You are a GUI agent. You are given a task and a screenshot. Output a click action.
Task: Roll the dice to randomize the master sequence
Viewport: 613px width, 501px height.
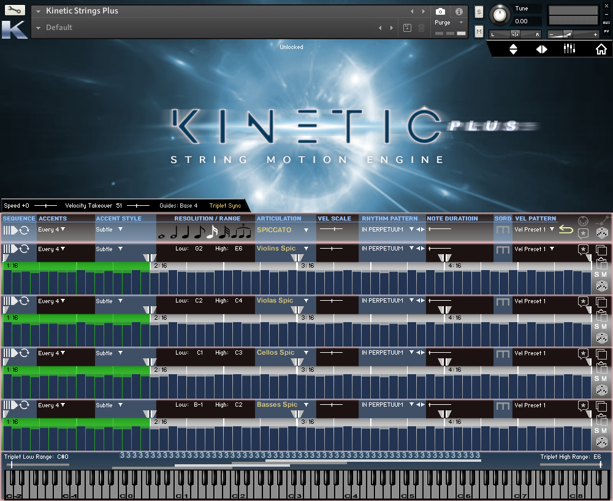point(602,234)
